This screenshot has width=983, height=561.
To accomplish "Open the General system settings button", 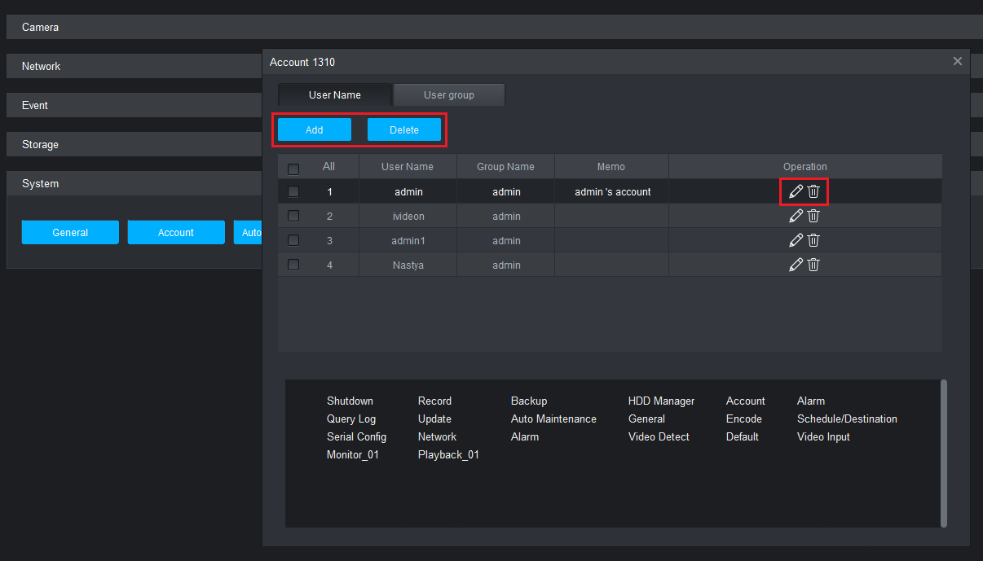I will pos(70,232).
